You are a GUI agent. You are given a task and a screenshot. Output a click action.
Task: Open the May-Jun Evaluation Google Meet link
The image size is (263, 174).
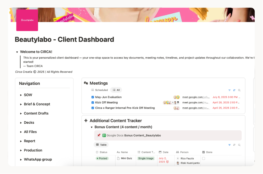click(x=196, y=97)
